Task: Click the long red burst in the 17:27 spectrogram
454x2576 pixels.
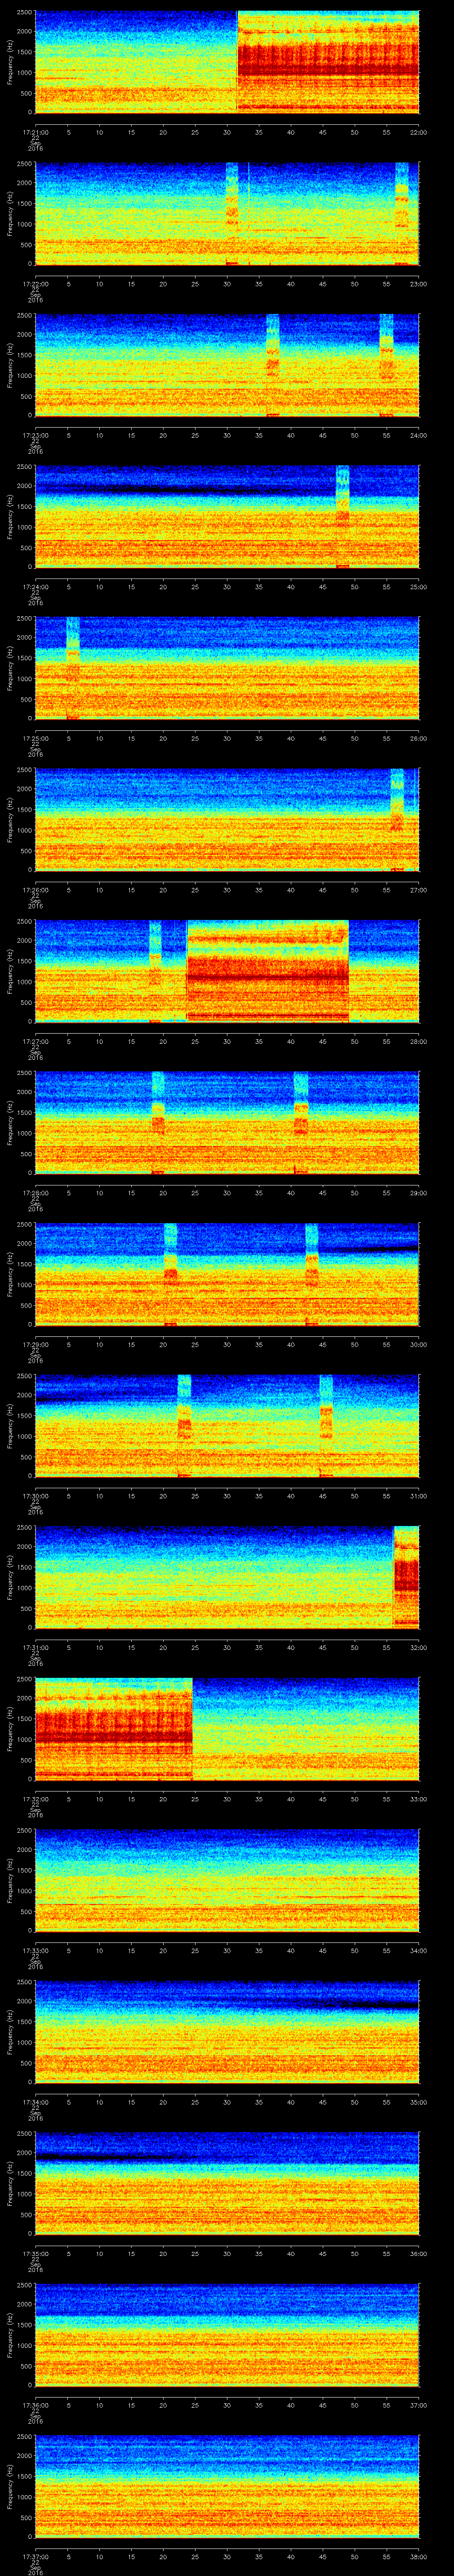Action: coord(267,970)
